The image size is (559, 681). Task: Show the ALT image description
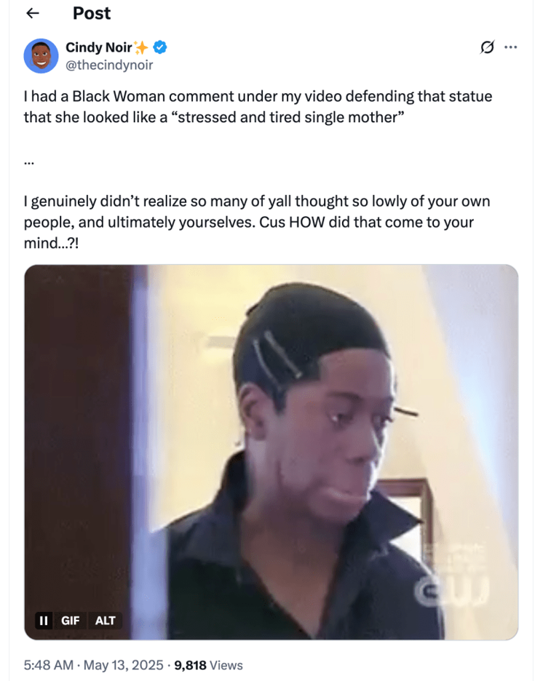coord(105,620)
